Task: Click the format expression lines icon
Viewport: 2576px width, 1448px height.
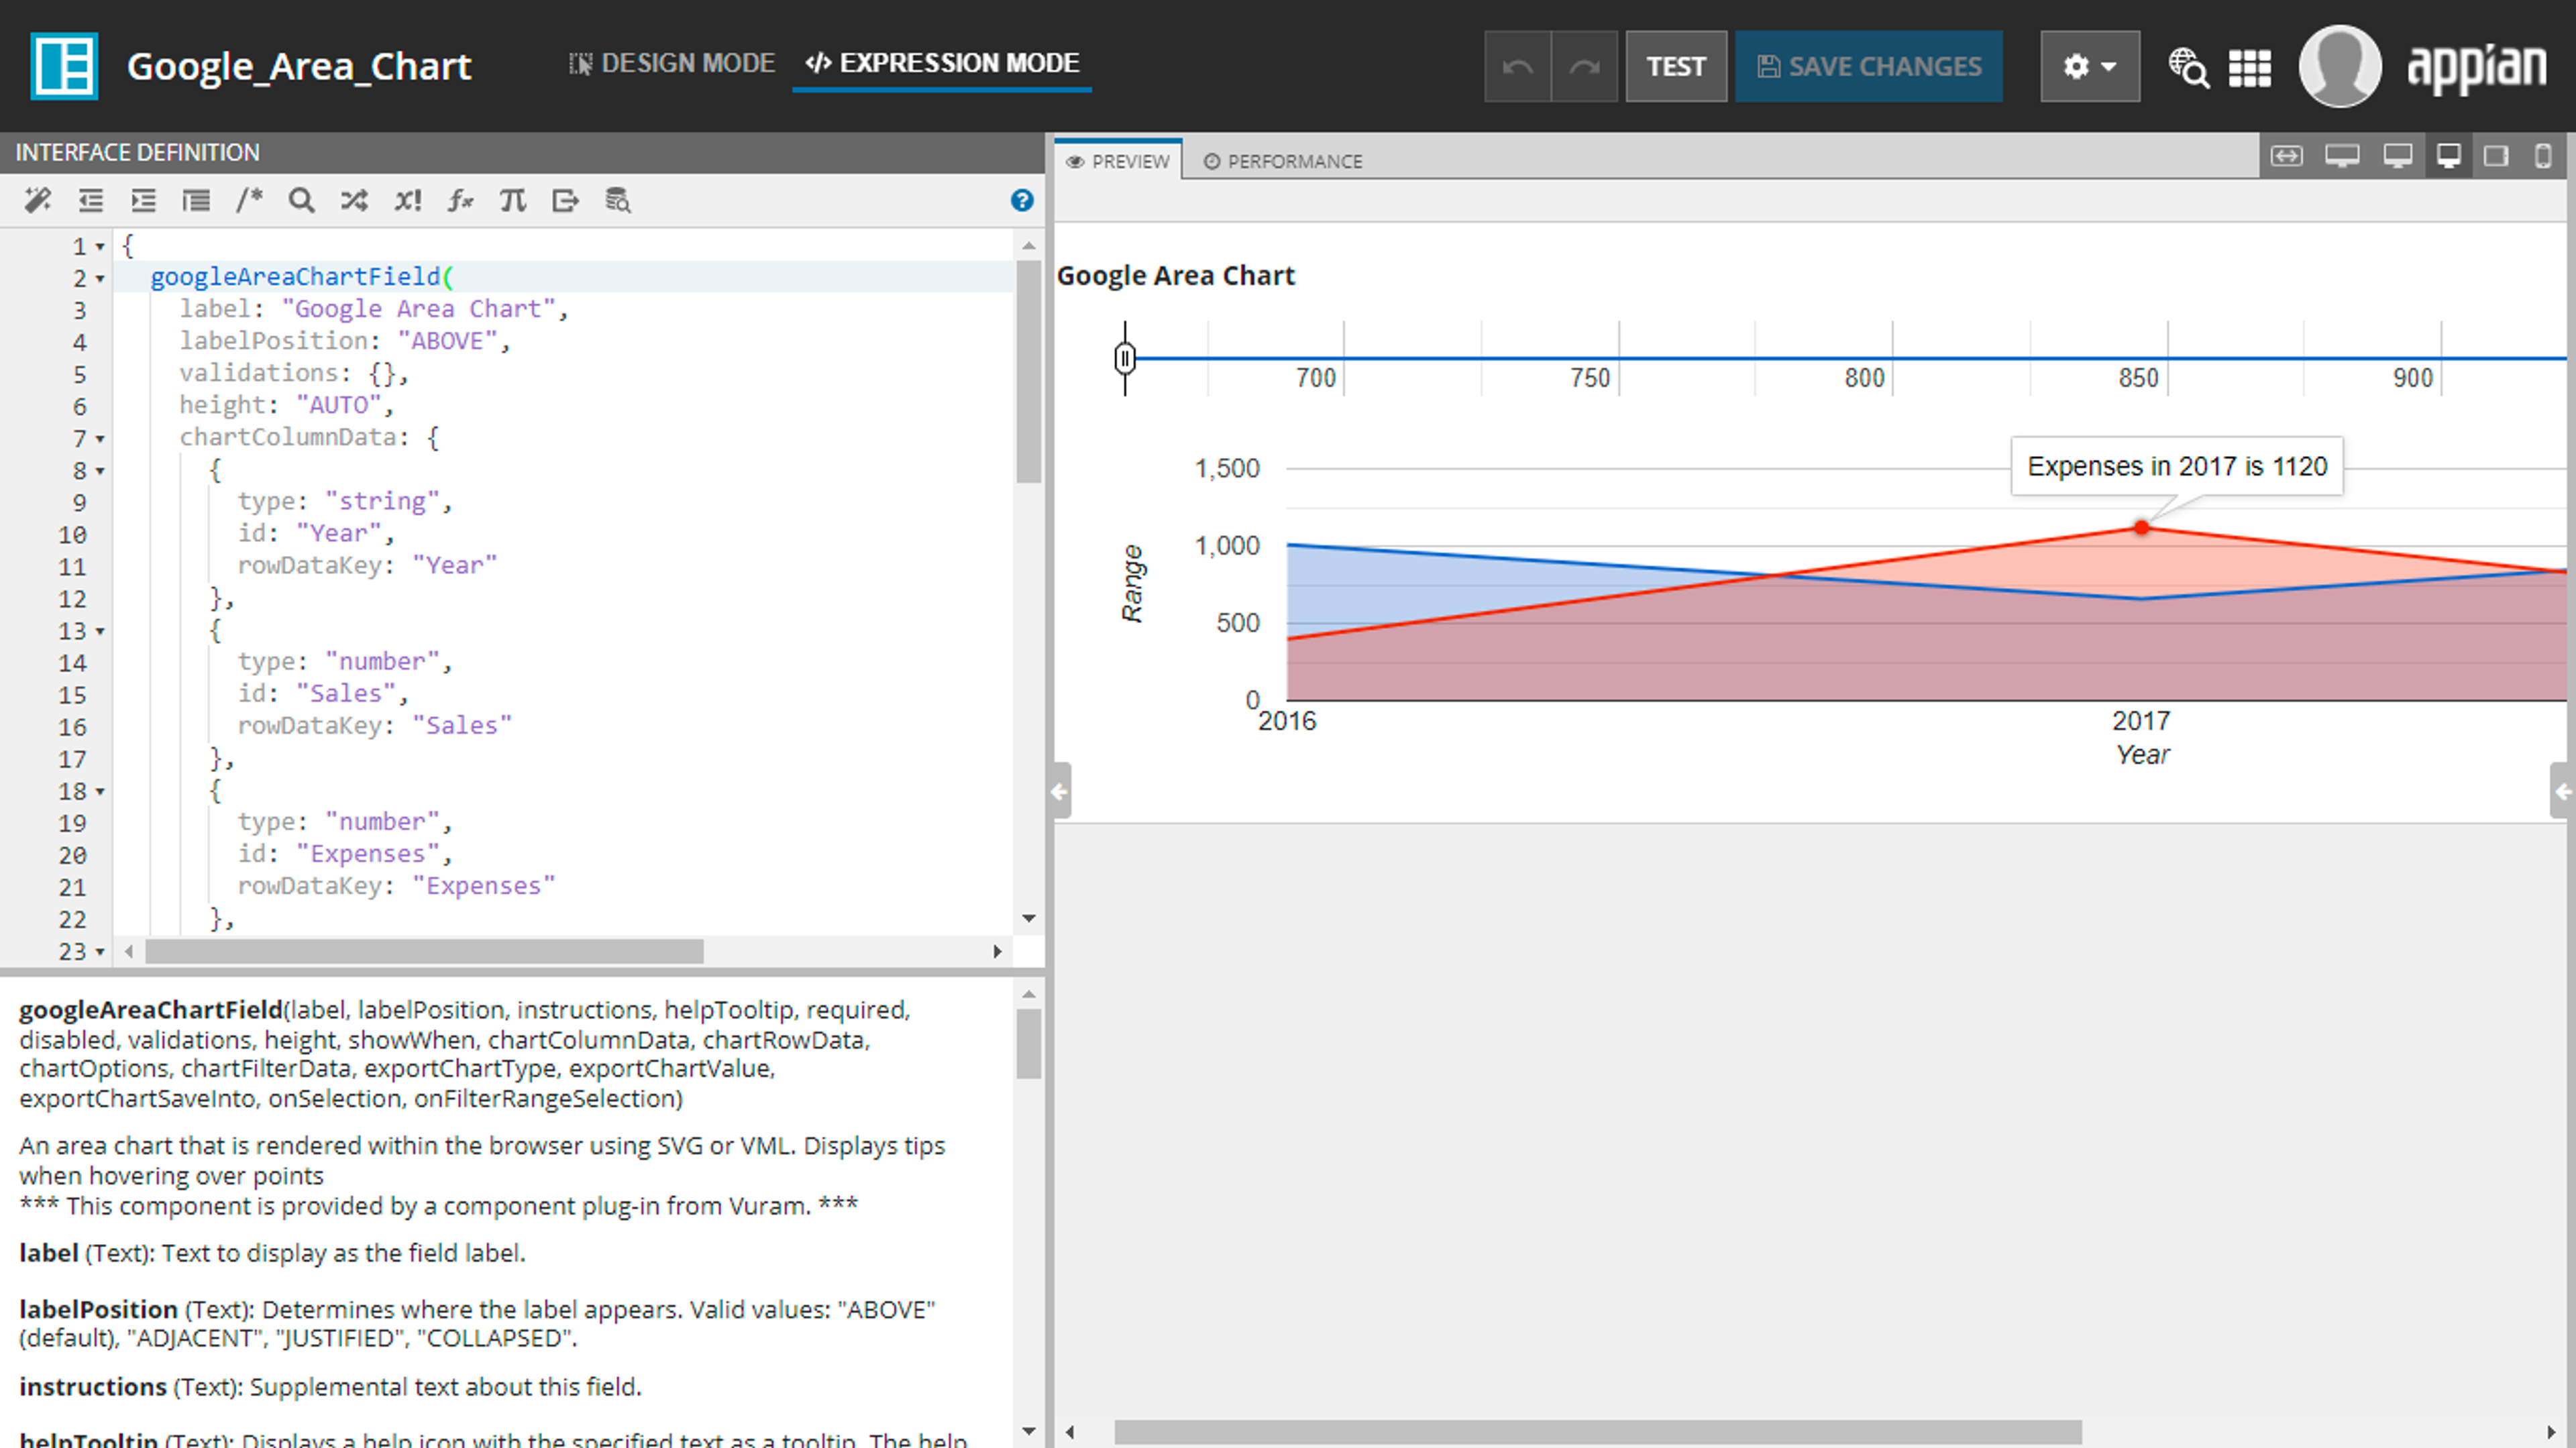Action: [196, 200]
